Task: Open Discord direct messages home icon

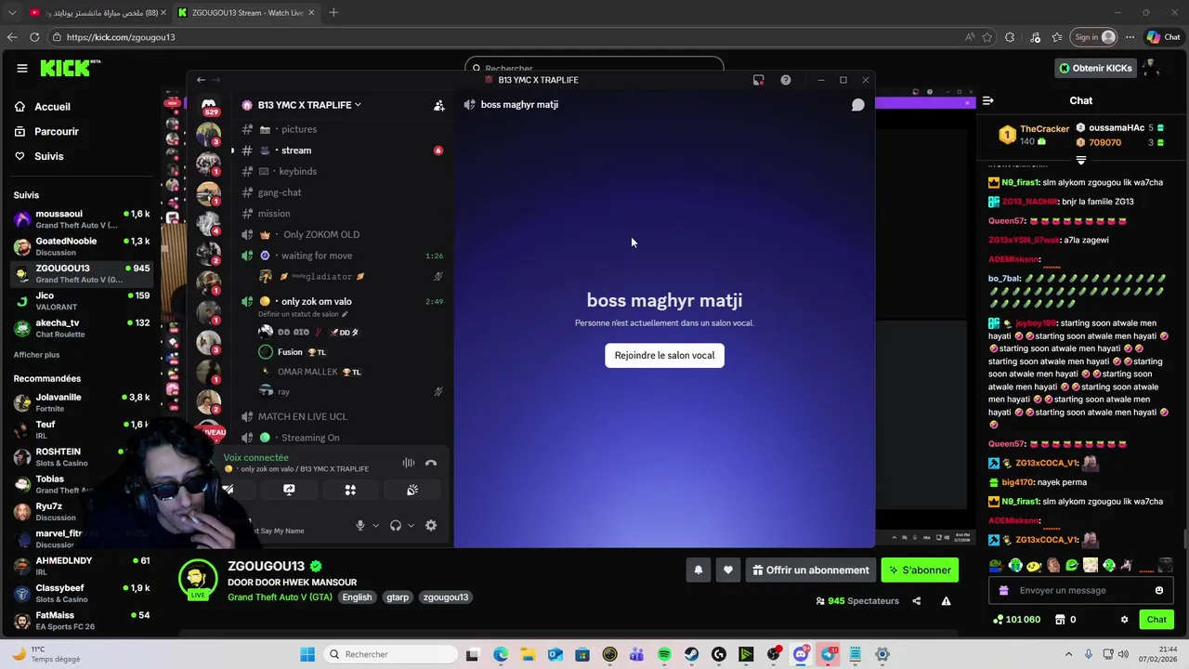Action: pos(208,106)
